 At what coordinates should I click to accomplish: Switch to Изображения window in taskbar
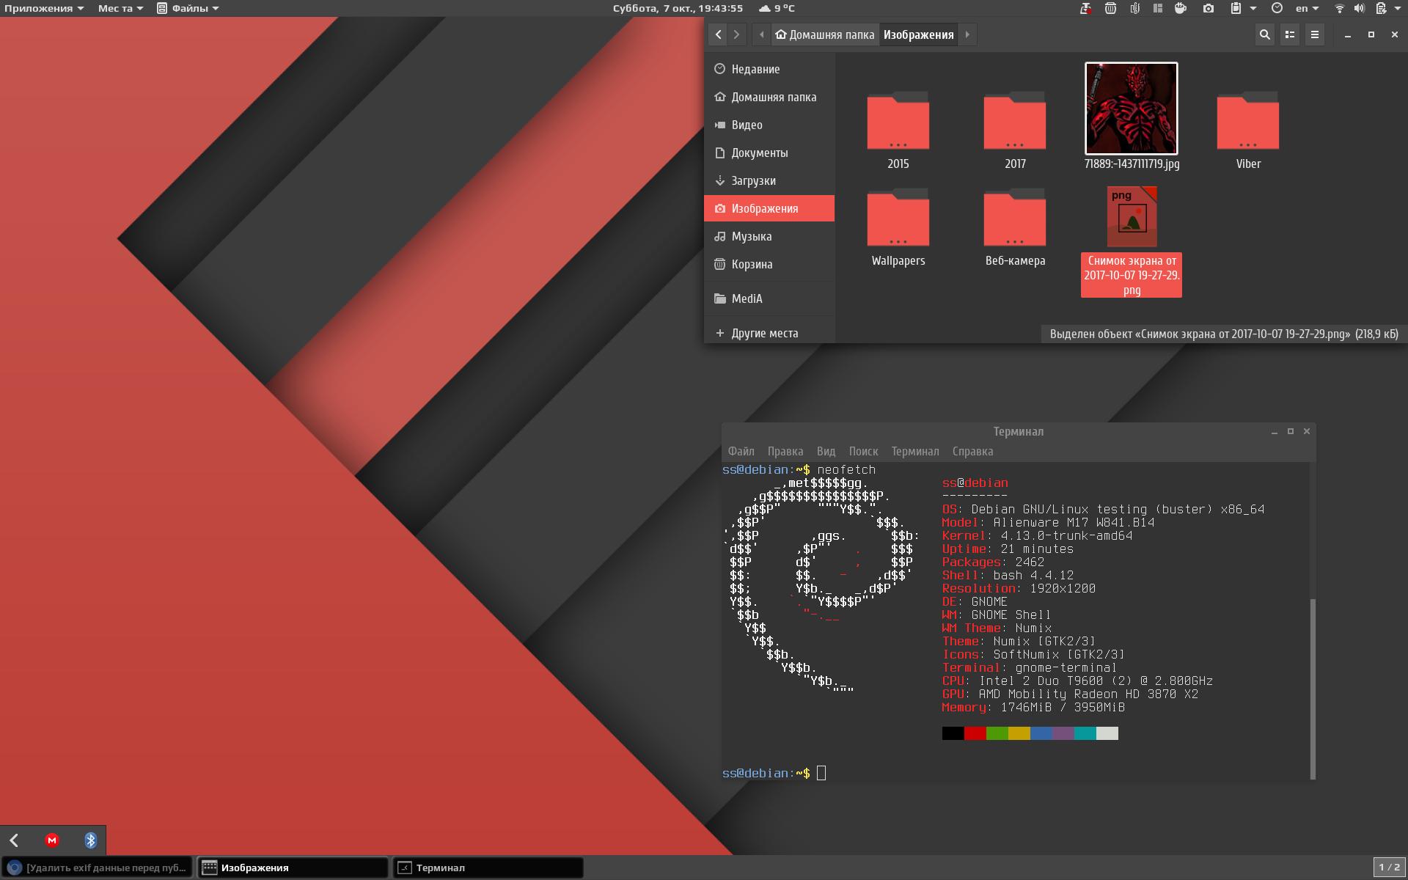293,868
